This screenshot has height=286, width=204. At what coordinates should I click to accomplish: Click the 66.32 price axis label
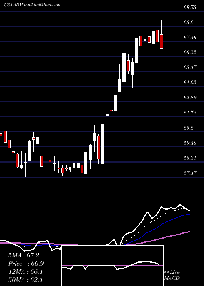190,52
